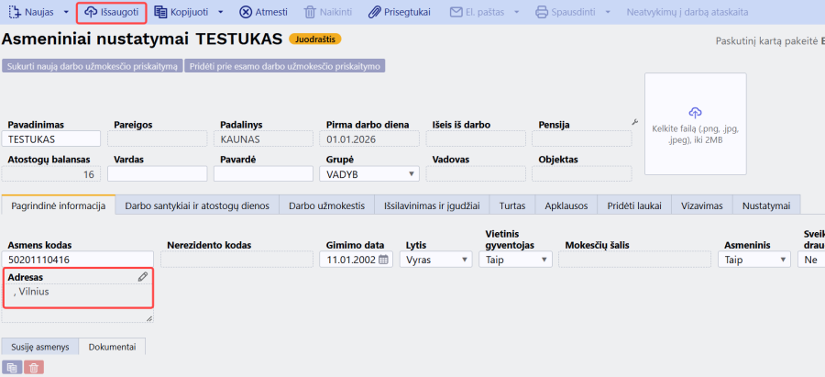Click the photo upload area

695,124
